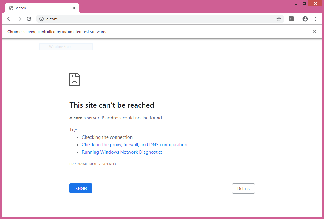Open the Chrome customize menu (three dots)

click(315, 19)
